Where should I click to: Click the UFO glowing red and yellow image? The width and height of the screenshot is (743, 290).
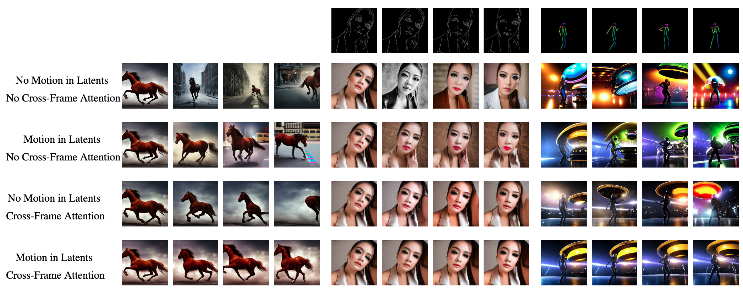[x=716, y=203]
